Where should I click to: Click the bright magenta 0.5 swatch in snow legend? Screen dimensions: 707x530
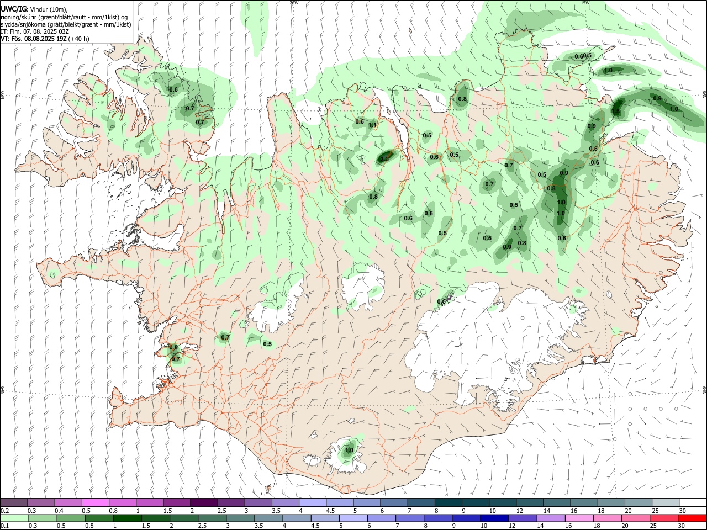point(96,502)
